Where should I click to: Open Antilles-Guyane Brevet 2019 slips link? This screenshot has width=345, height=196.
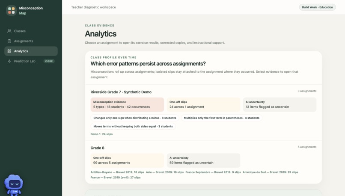coord(117,172)
